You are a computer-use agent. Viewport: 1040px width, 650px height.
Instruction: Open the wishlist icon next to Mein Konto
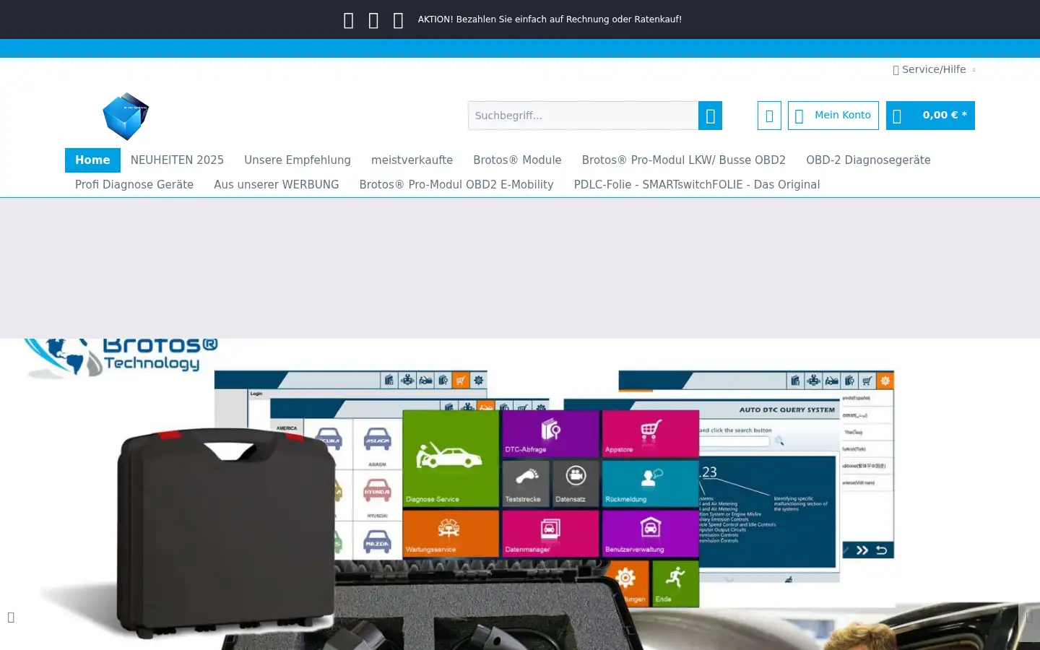769,116
